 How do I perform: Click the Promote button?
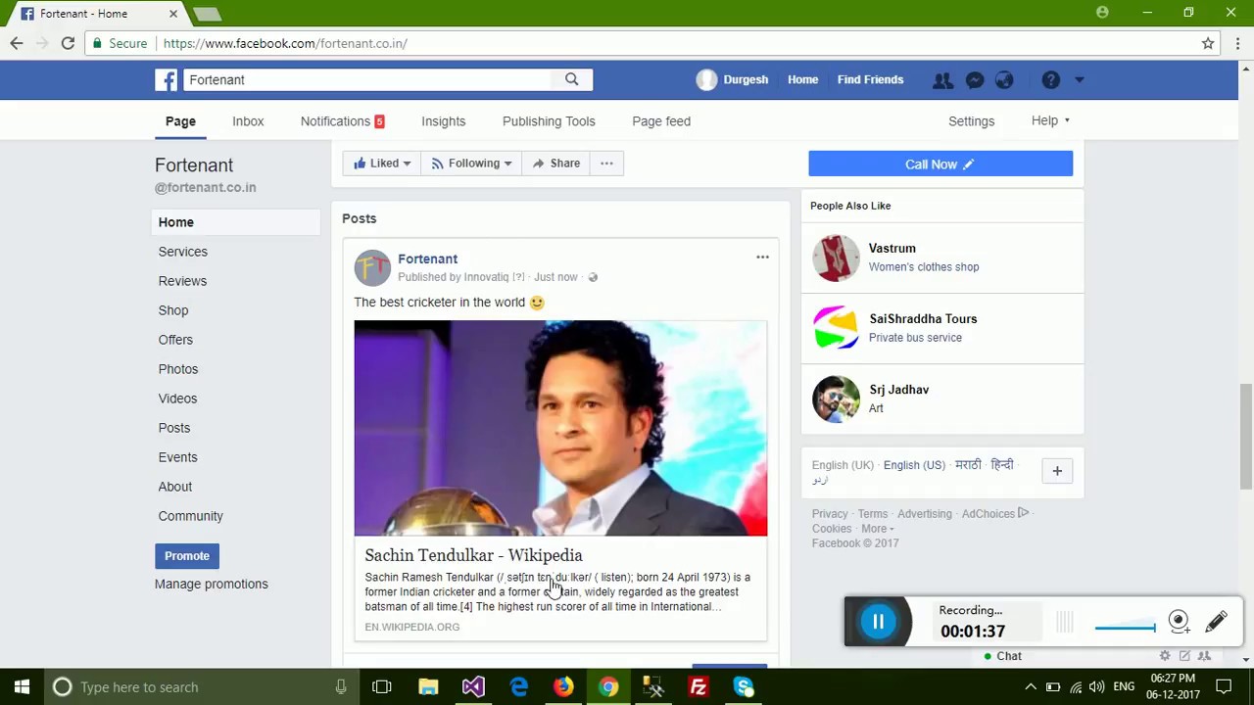tap(187, 556)
